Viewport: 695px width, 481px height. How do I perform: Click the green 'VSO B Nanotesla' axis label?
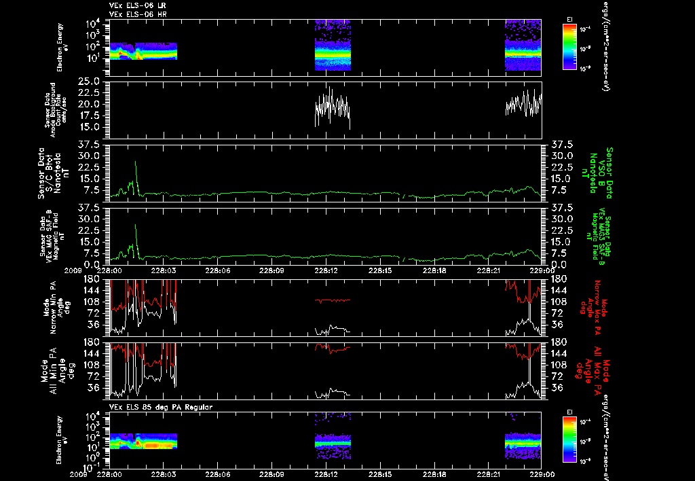pyautogui.click(x=598, y=173)
